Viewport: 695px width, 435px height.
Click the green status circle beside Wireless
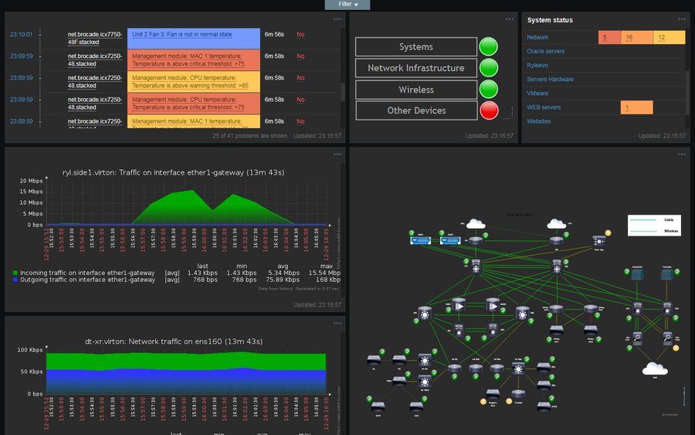point(489,89)
